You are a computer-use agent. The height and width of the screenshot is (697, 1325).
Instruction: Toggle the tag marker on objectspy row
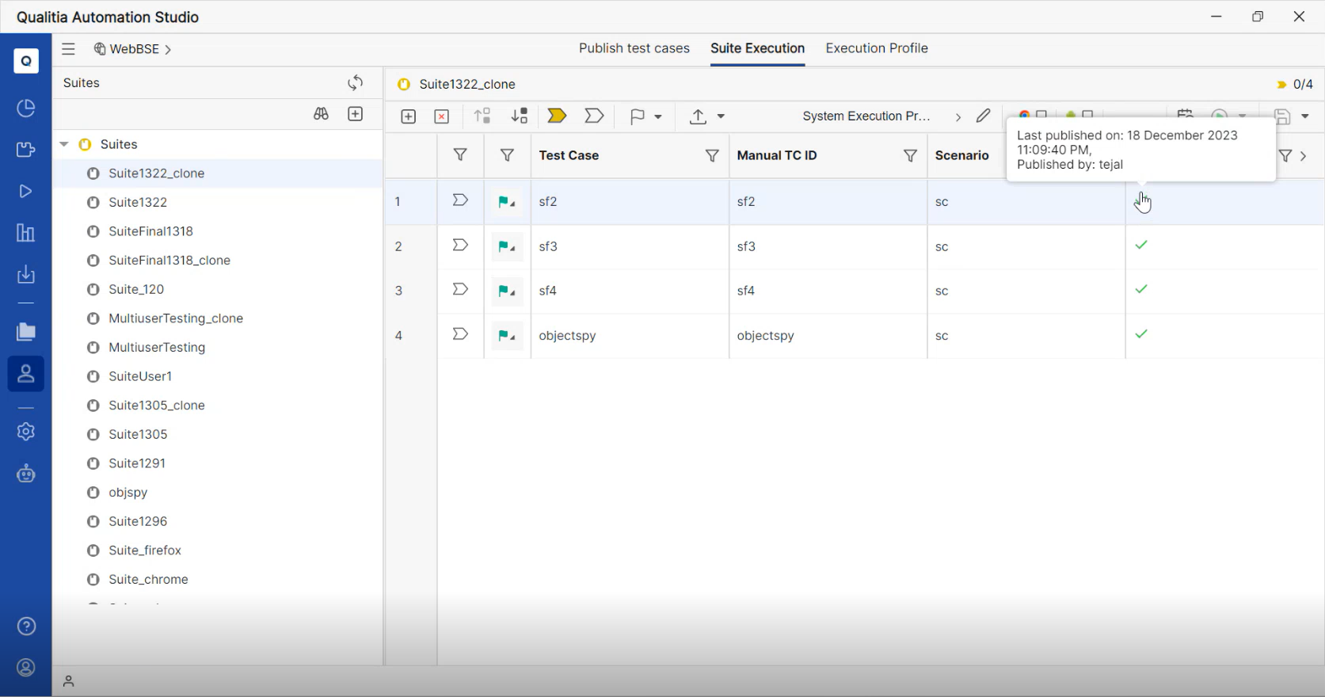pos(460,334)
